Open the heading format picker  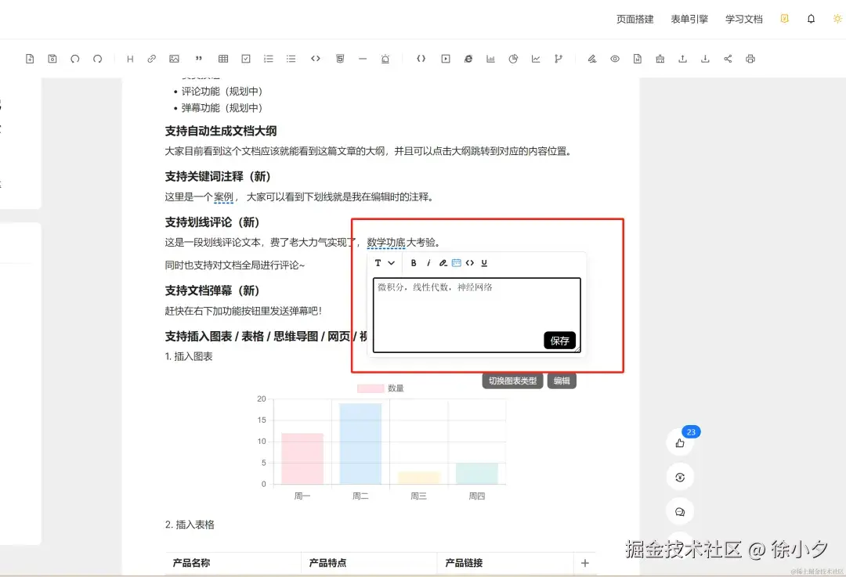pyautogui.click(x=130, y=58)
